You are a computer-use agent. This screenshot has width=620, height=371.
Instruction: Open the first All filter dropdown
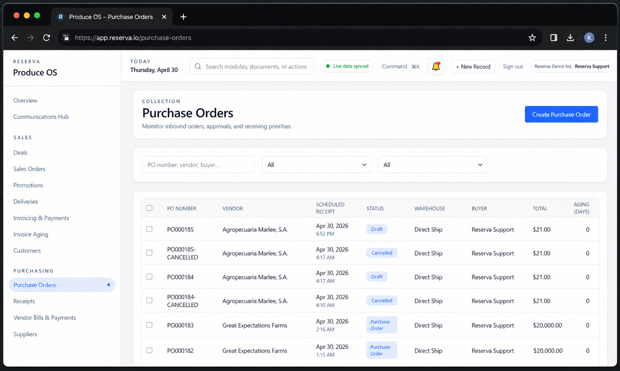click(317, 165)
